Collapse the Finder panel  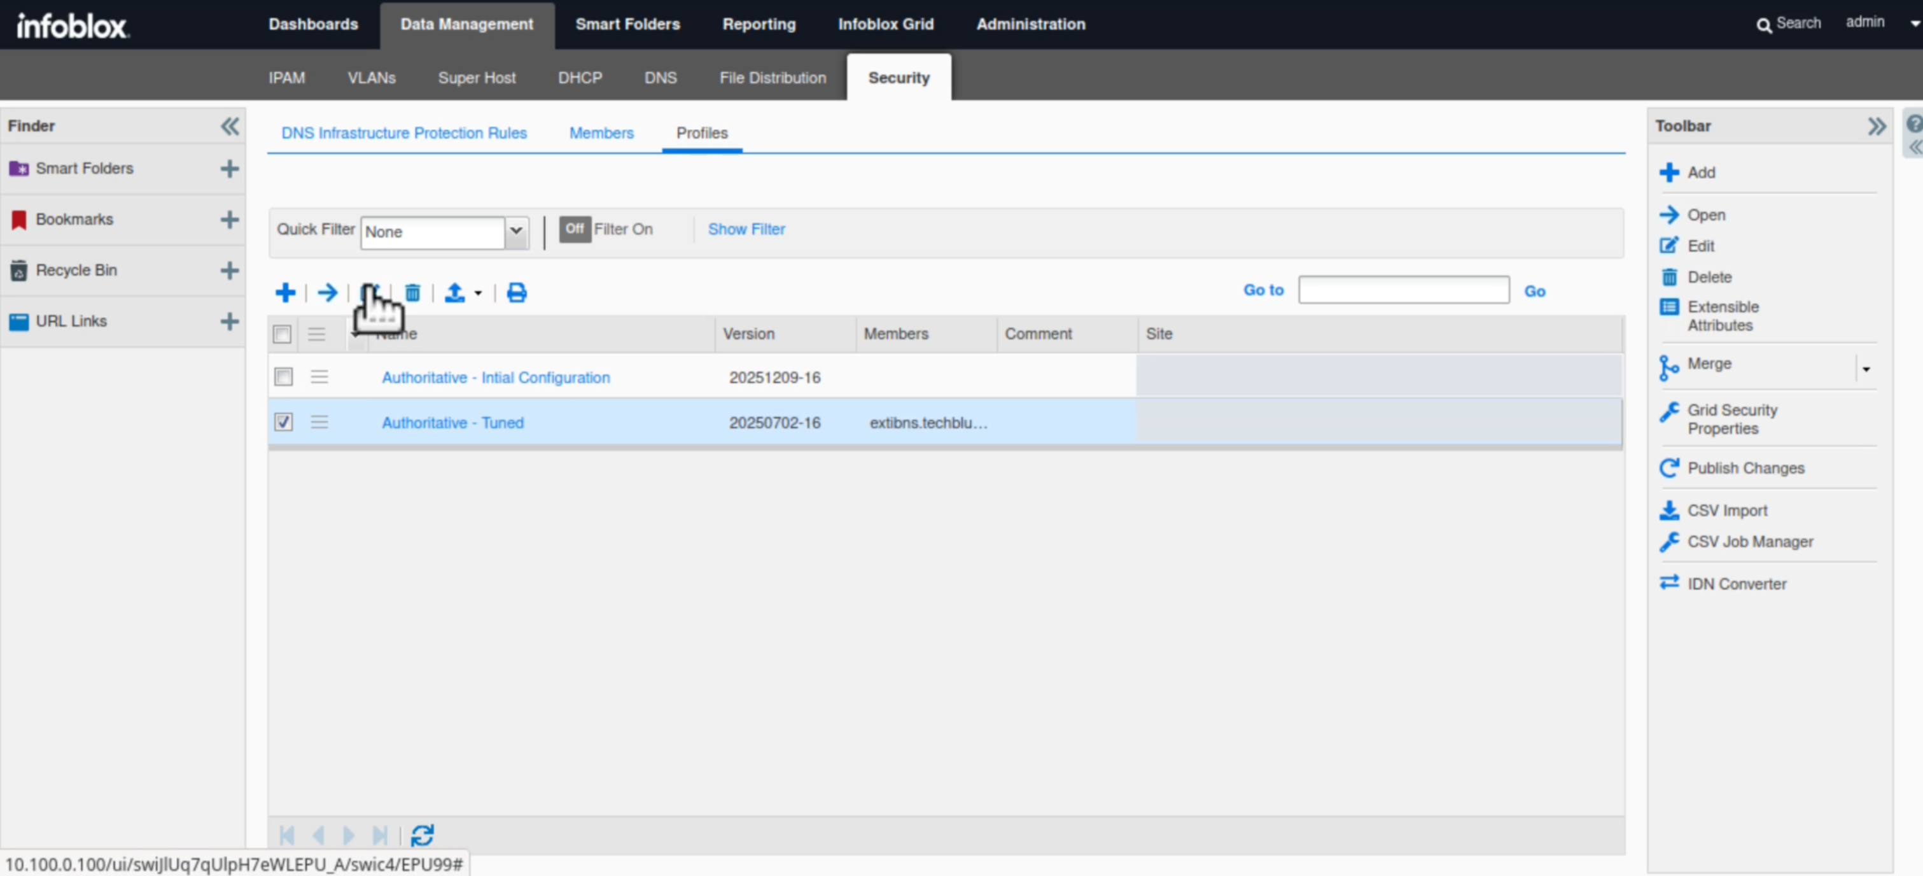pyautogui.click(x=230, y=125)
